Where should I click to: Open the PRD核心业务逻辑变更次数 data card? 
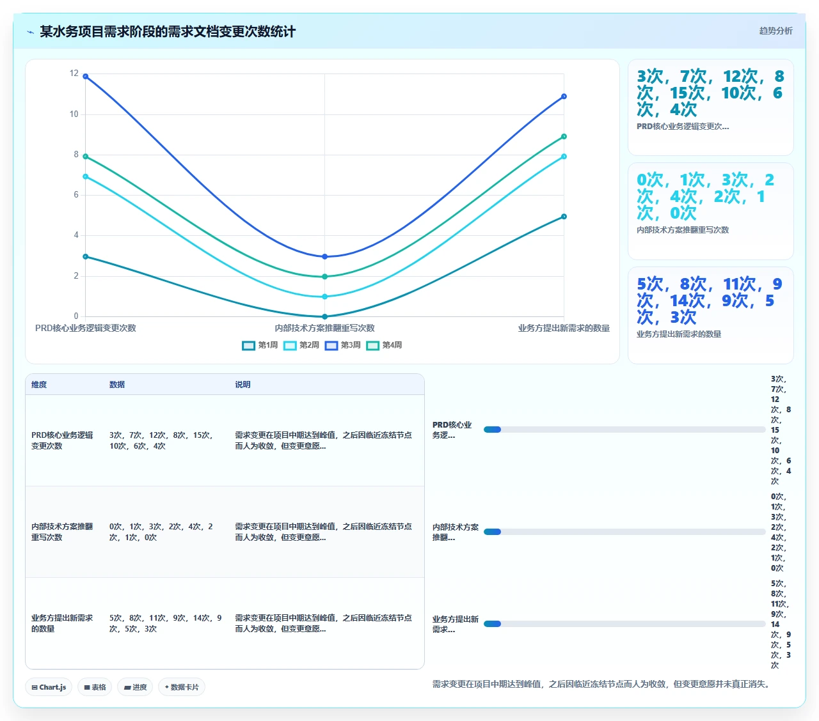[711, 107]
